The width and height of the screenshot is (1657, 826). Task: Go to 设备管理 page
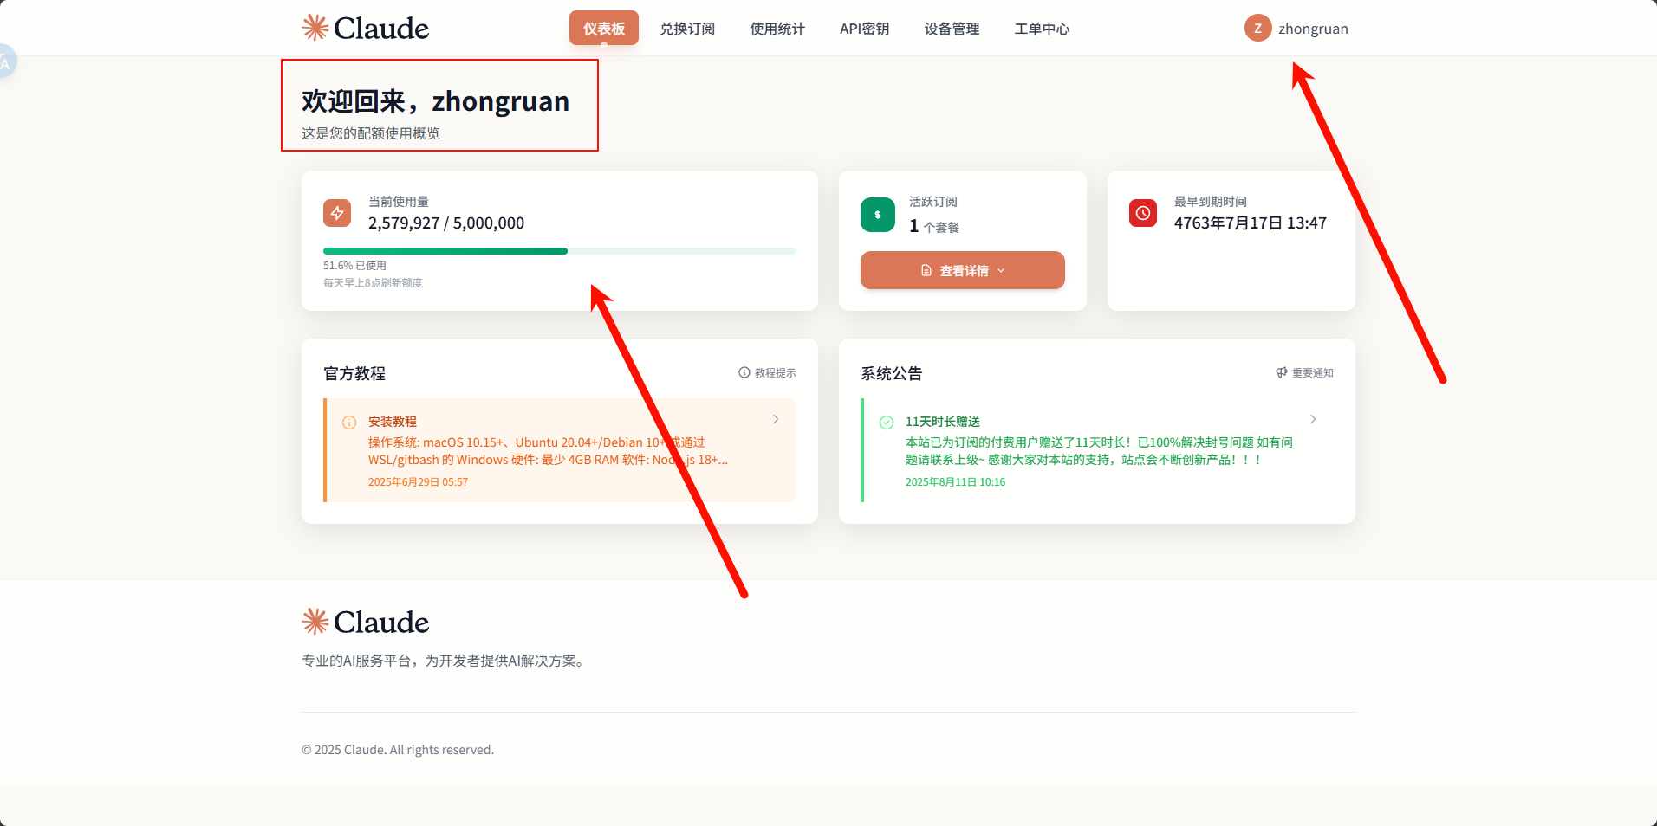tap(952, 29)
